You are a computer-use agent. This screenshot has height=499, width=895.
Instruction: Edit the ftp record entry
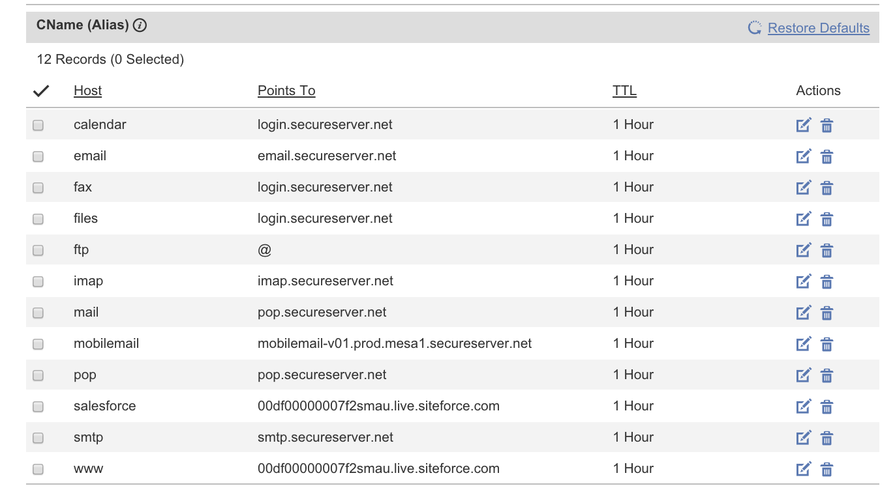point(804,250)
